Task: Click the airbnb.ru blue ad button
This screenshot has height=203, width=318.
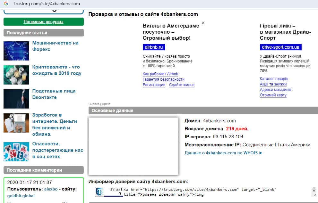Action: click(x=154, y=47)
